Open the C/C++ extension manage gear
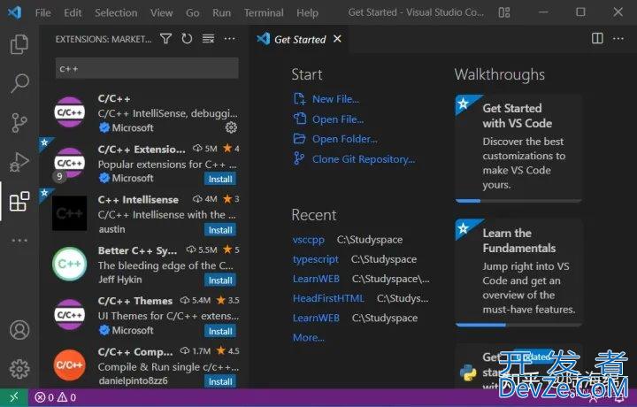Viewport: 637px width, 407px height. 231,127
